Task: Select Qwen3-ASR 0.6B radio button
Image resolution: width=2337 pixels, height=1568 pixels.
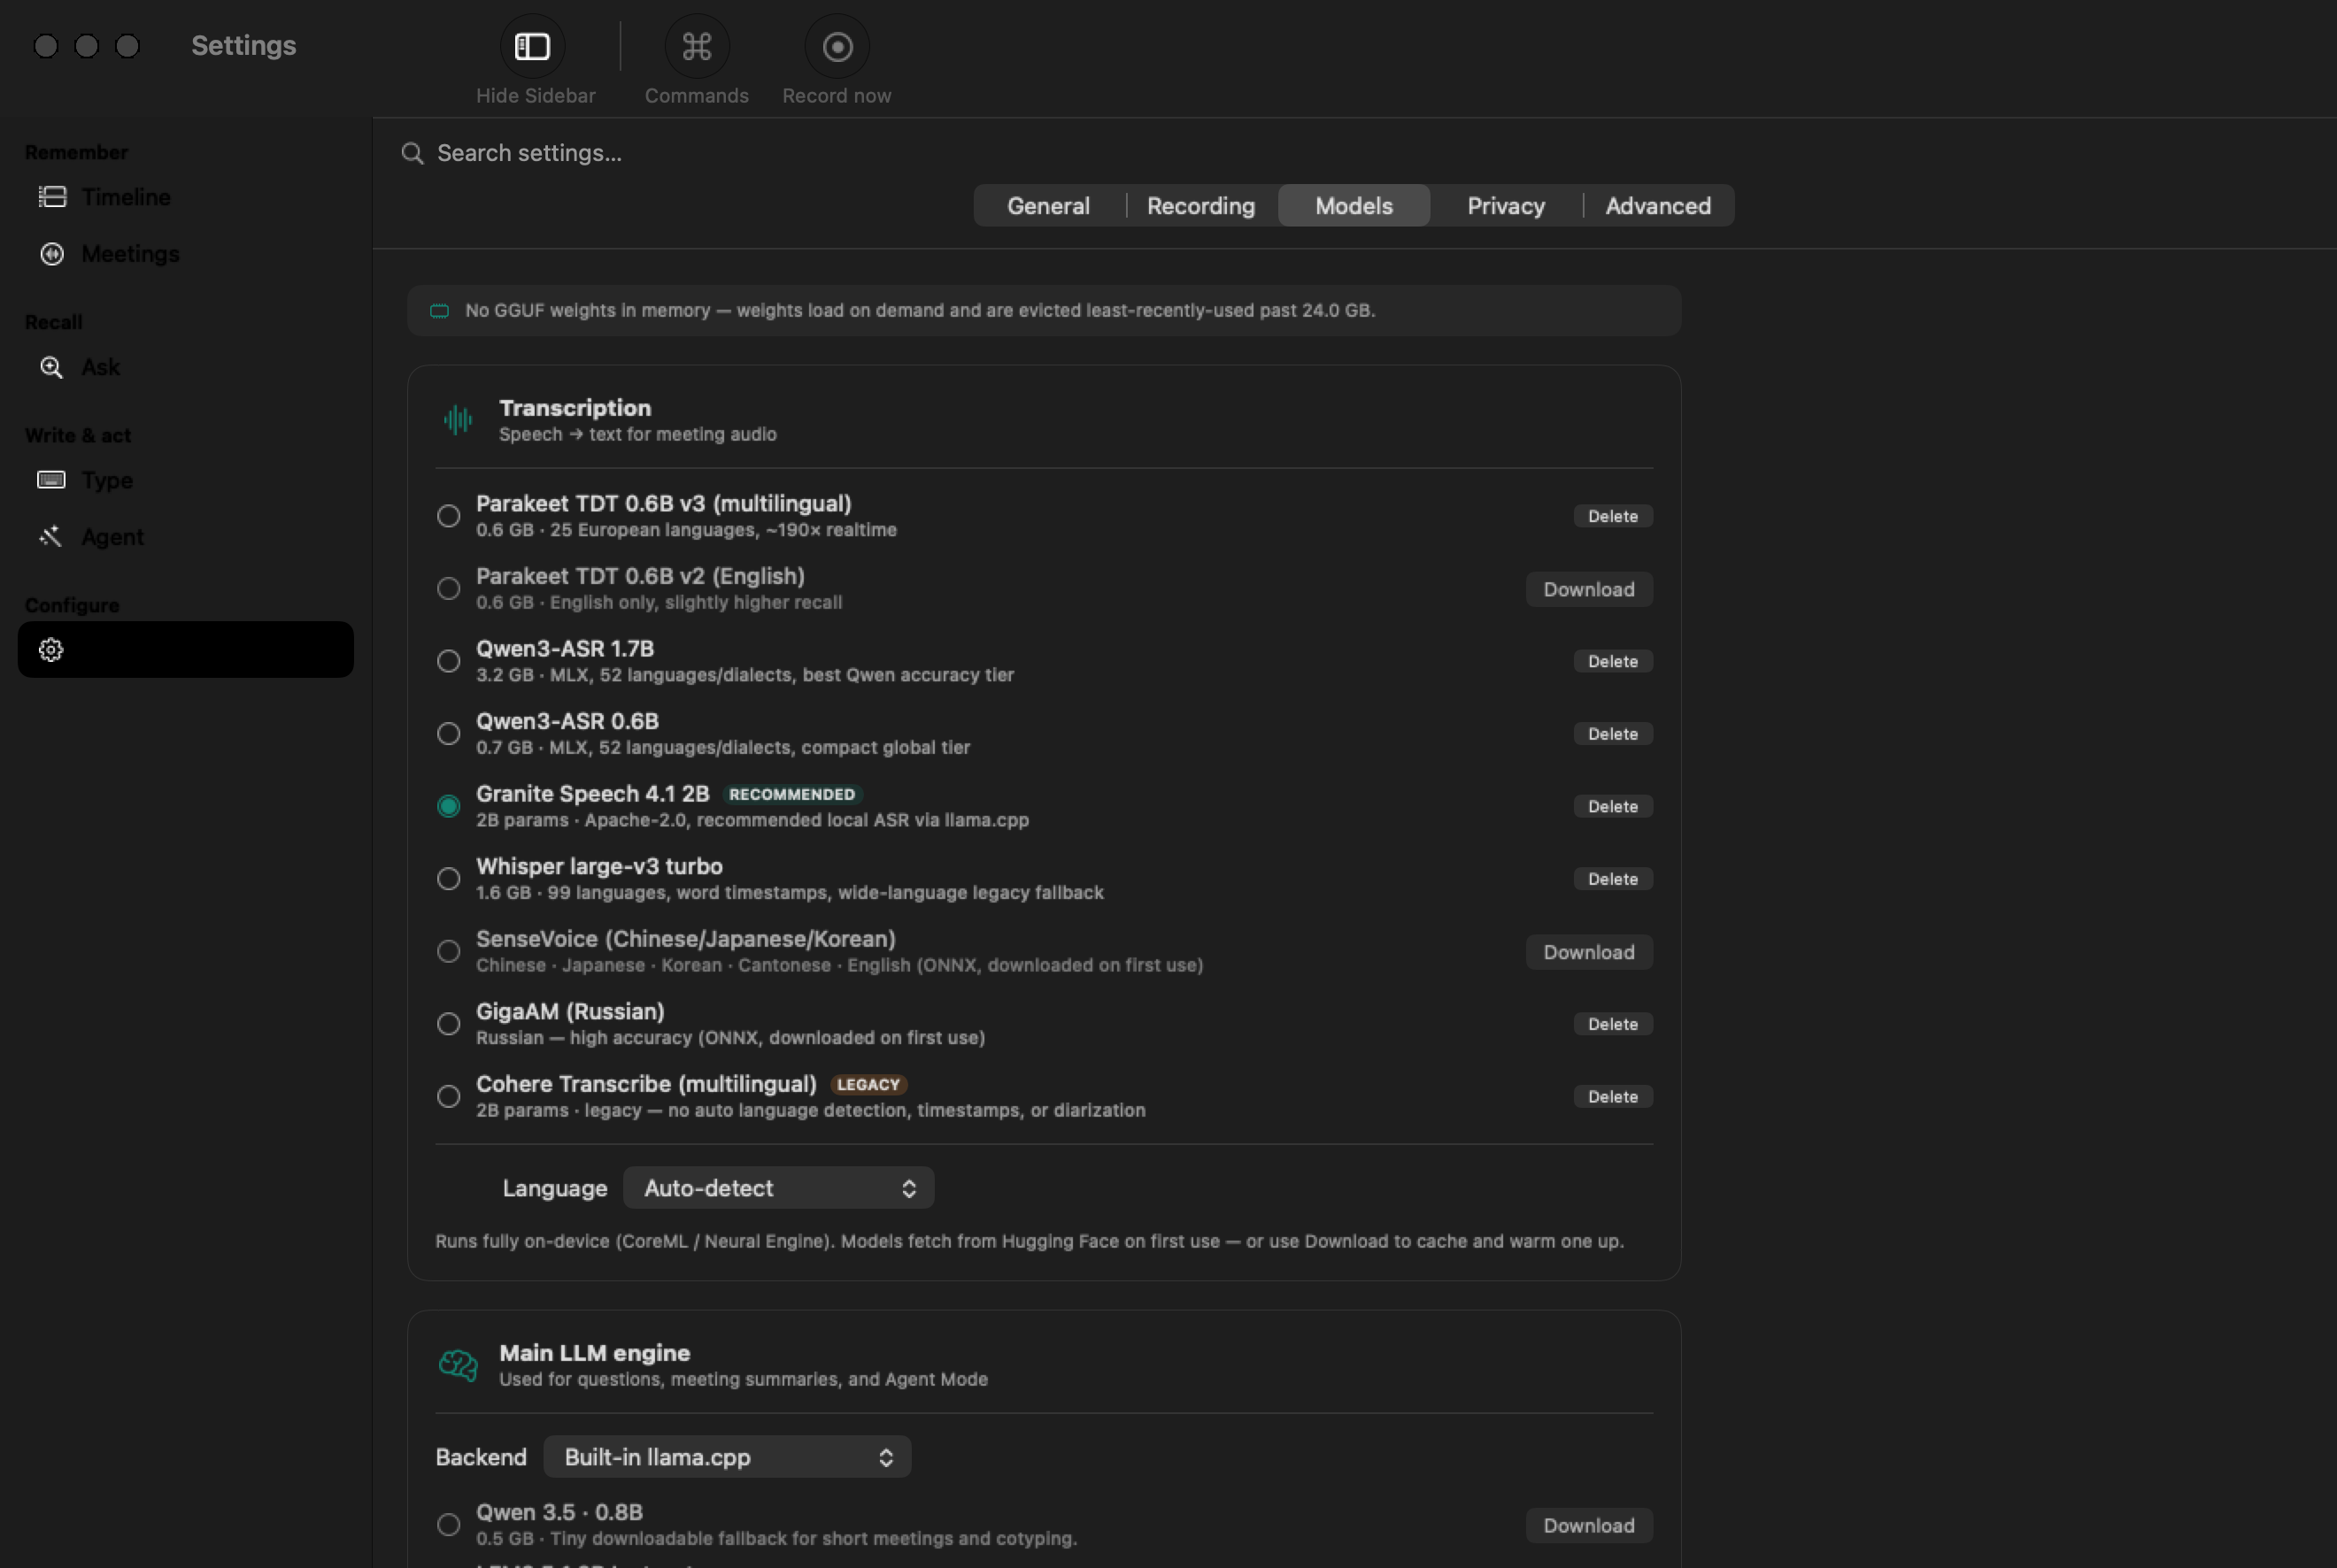Action: [x=448, y=734]
